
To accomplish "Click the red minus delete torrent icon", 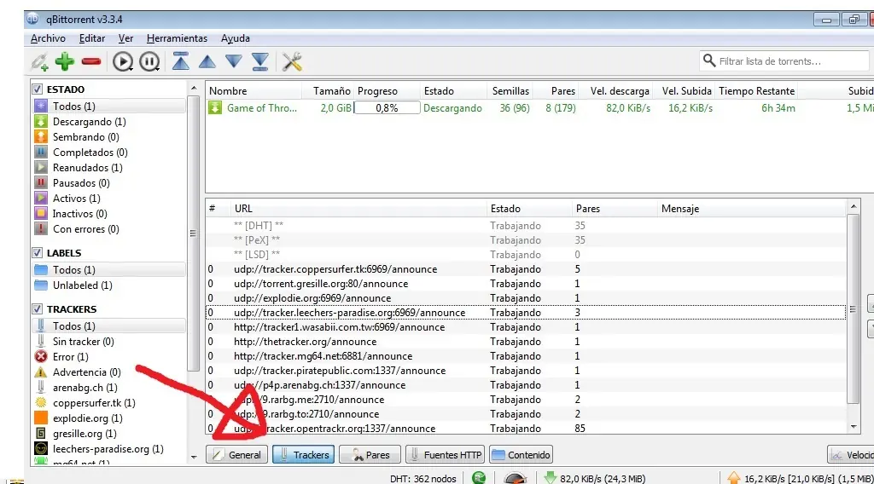I will pos(90,61).
